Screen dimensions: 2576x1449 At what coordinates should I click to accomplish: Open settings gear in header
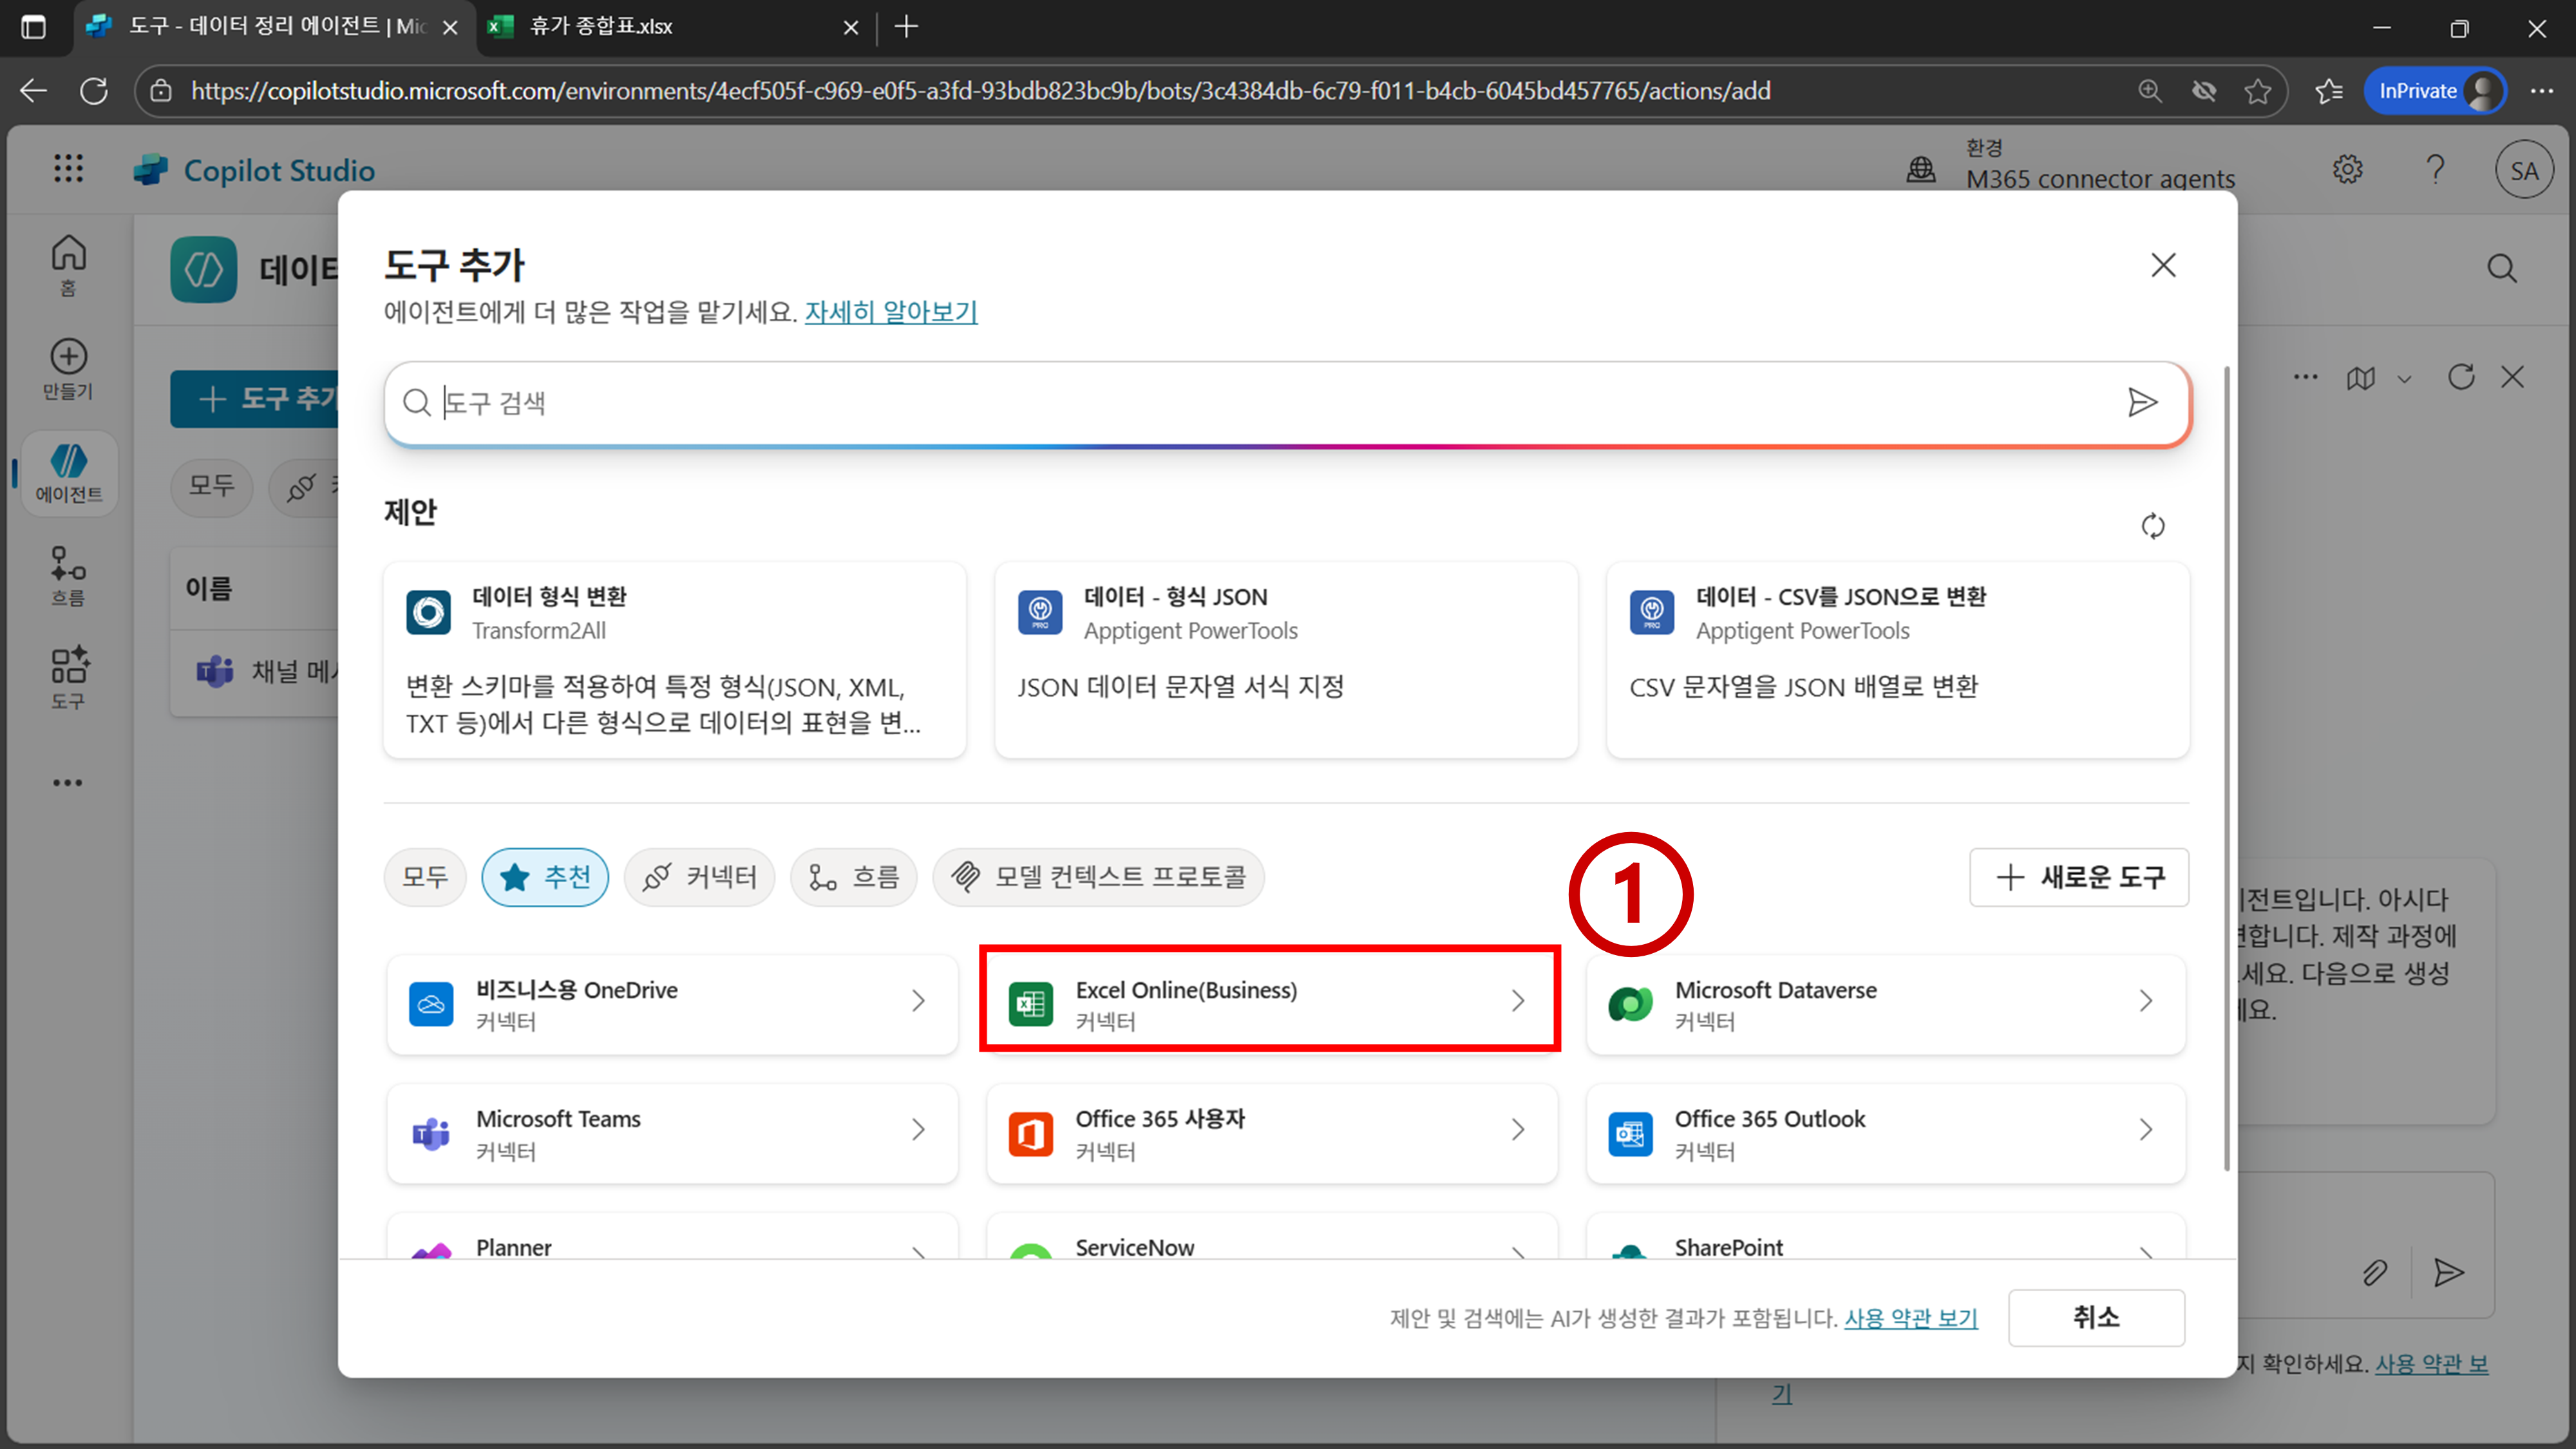point(2347,169)
